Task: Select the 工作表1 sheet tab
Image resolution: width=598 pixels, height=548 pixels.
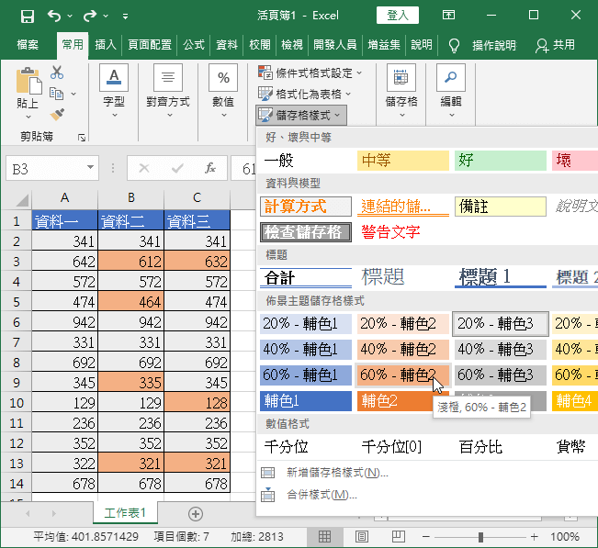Action: tap(125, 513)
